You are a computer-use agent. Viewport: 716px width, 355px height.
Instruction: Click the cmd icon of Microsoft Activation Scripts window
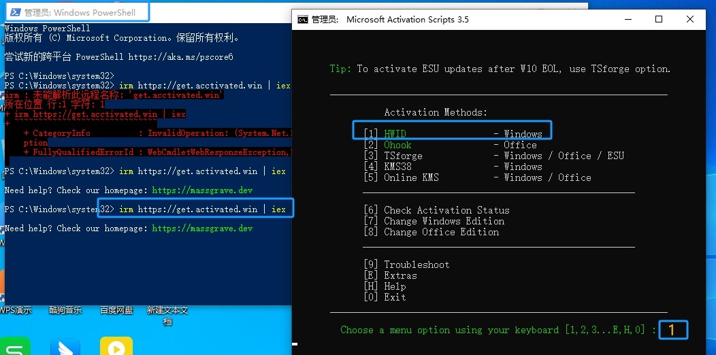302,19
